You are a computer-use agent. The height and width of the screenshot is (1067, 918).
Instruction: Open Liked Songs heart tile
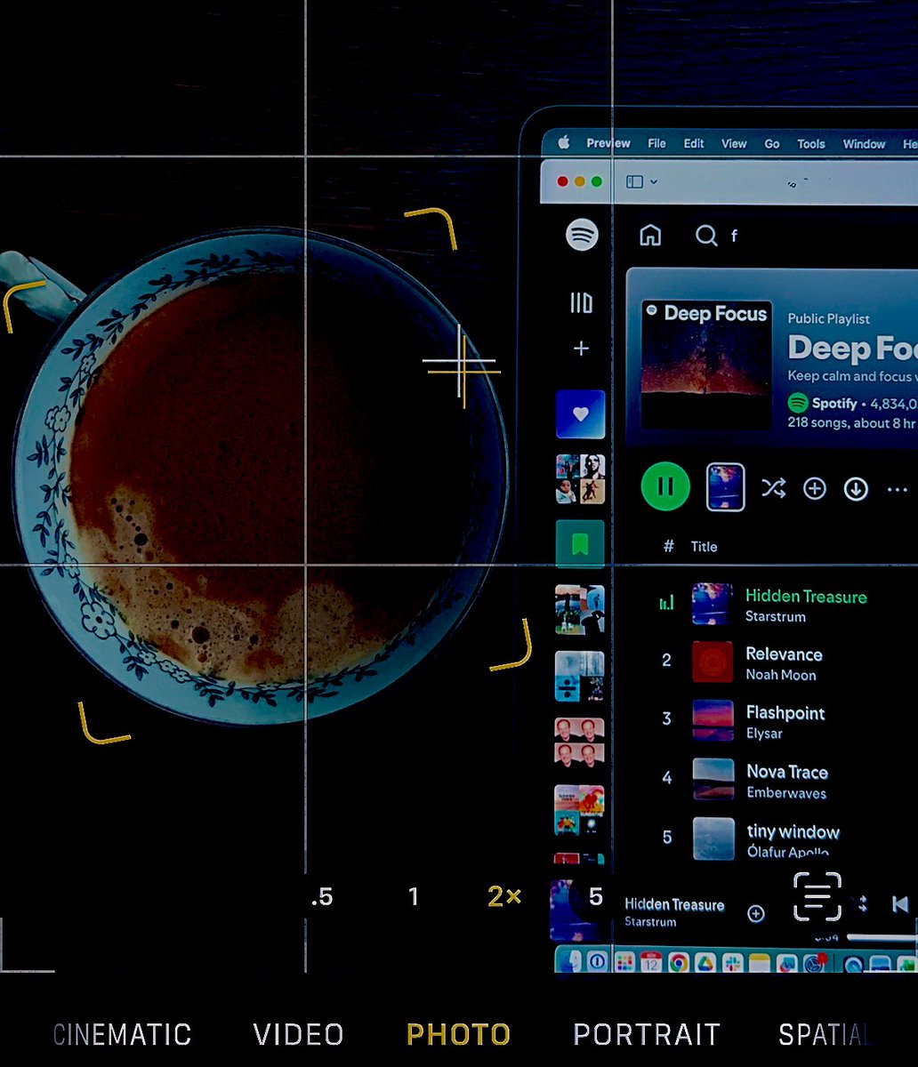point(580,414)
